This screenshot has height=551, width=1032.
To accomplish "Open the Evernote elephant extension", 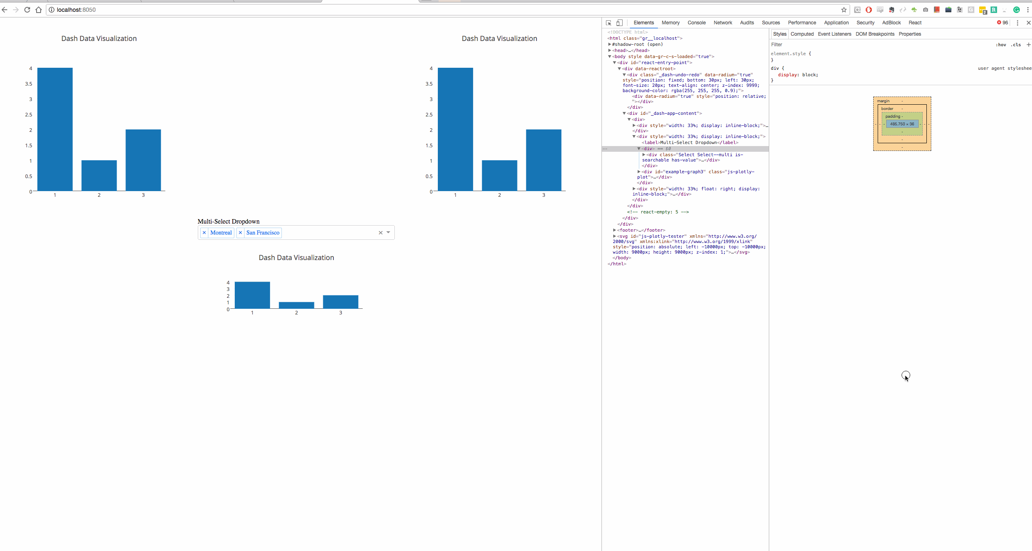I will [x=891, y=10].
